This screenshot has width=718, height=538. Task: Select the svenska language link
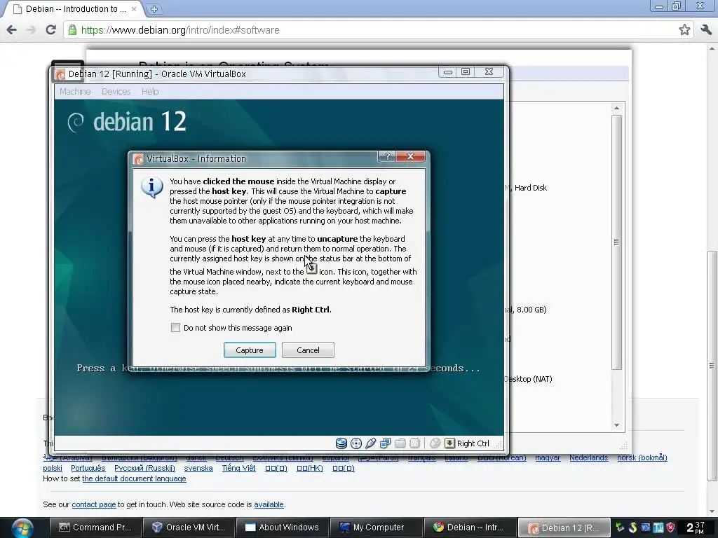click(x=198, y=468)
